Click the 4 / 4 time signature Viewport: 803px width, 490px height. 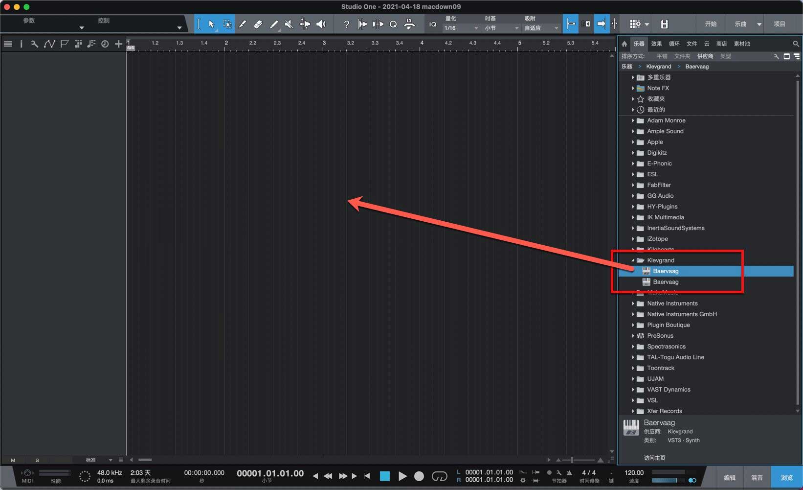(589, 472)
